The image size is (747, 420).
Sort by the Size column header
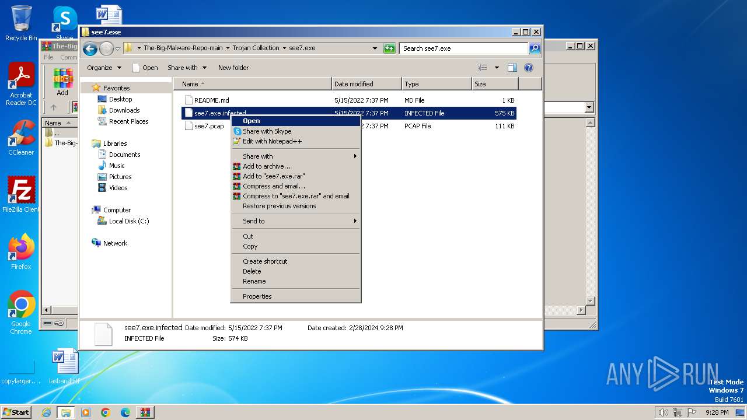[x=495, y=84]
